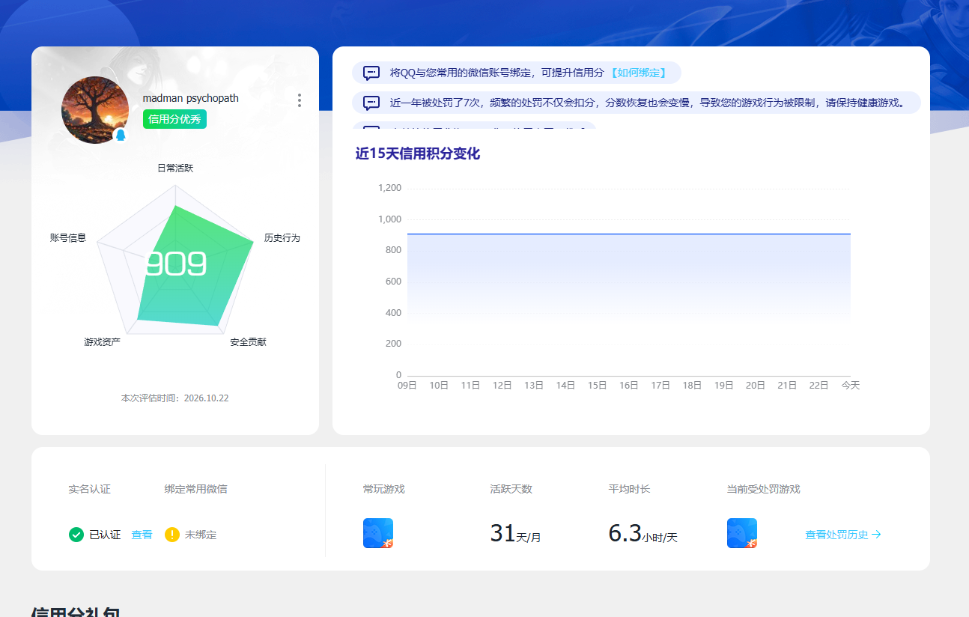Click the 31天/月 active days value

click(515, 533)
